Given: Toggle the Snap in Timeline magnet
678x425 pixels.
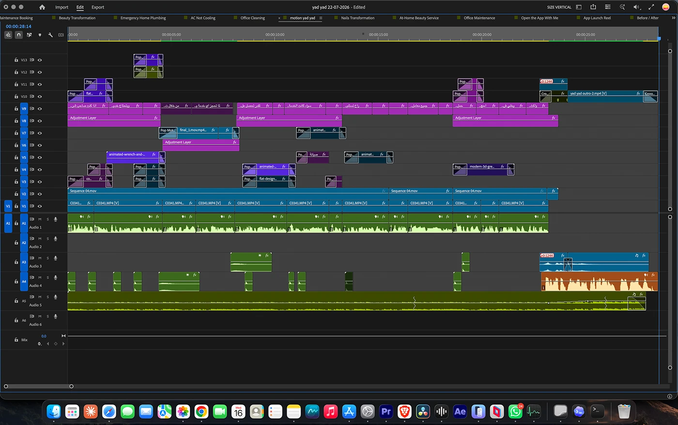Looking at the screenshot, I should click(x=18, y=35).
